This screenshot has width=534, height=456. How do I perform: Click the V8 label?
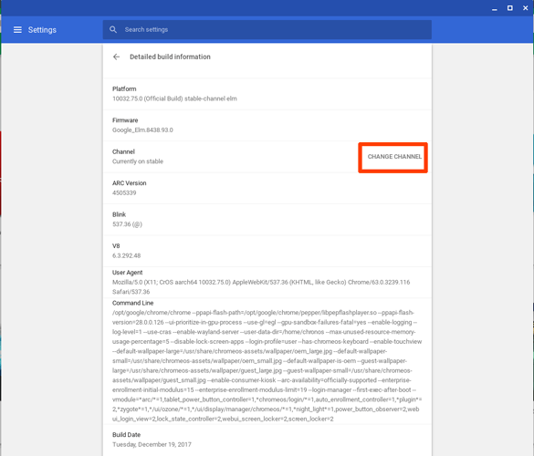click(x=116, y=245)
